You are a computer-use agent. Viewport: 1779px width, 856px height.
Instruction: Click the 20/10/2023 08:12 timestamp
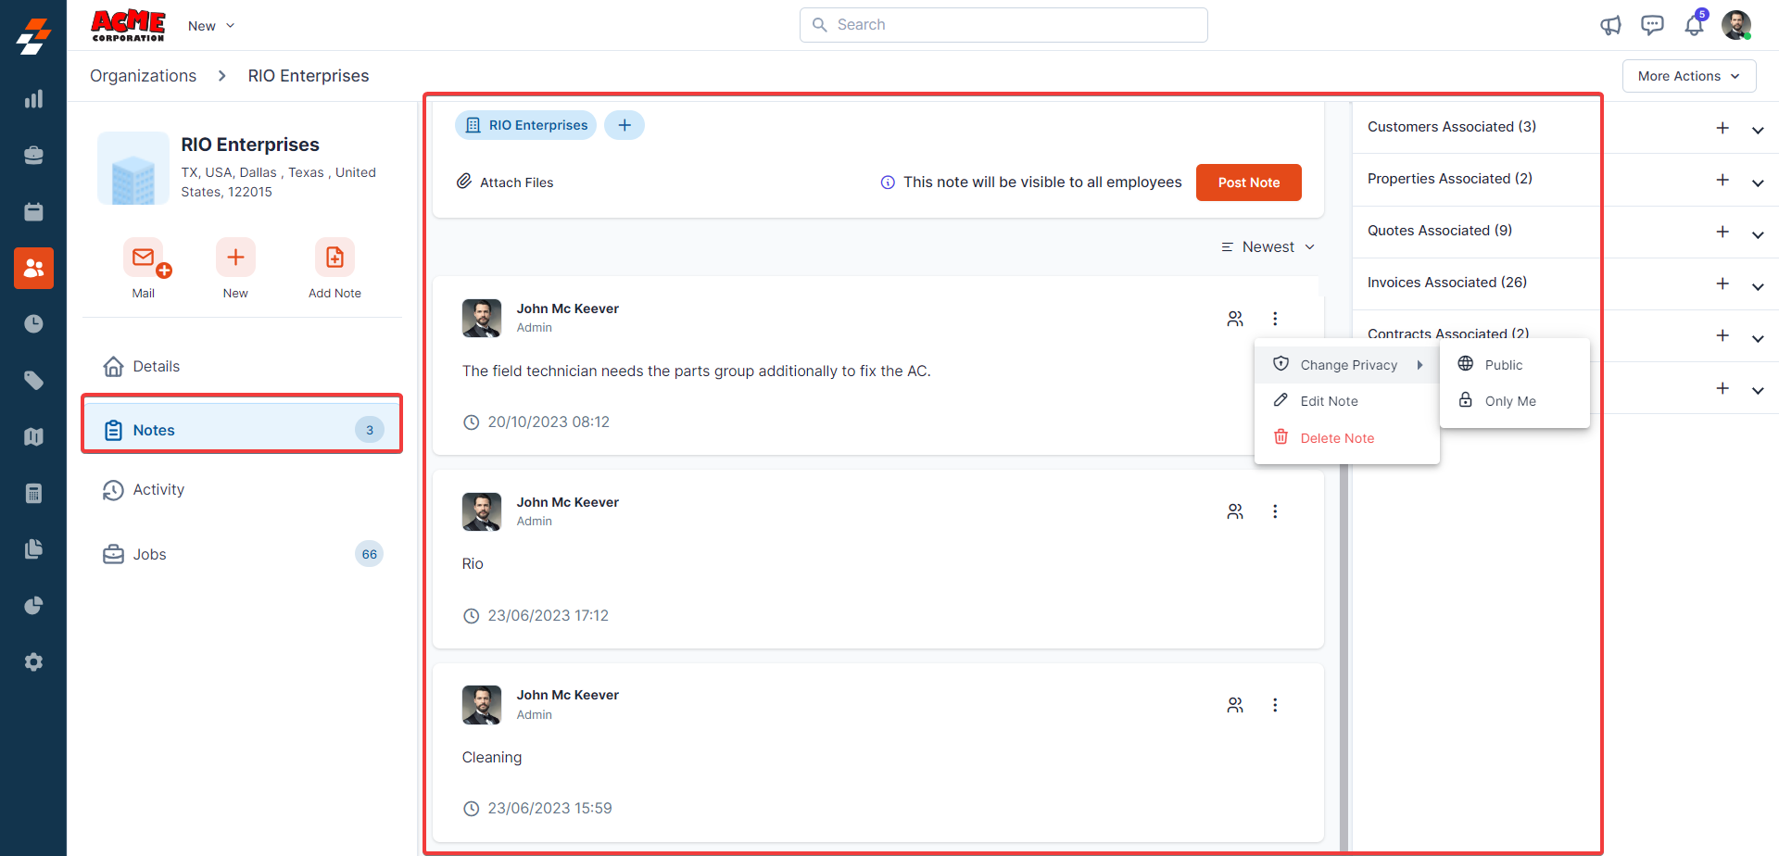click(549, 422)
